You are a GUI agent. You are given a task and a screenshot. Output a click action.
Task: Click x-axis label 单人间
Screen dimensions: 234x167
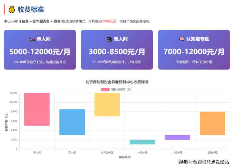pyautogui.click(x=37, y=152)
